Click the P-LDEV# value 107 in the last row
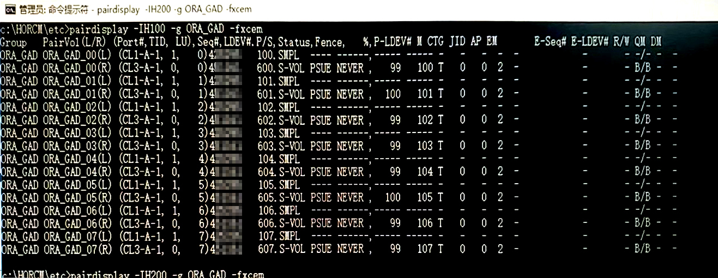 [425, 249]
